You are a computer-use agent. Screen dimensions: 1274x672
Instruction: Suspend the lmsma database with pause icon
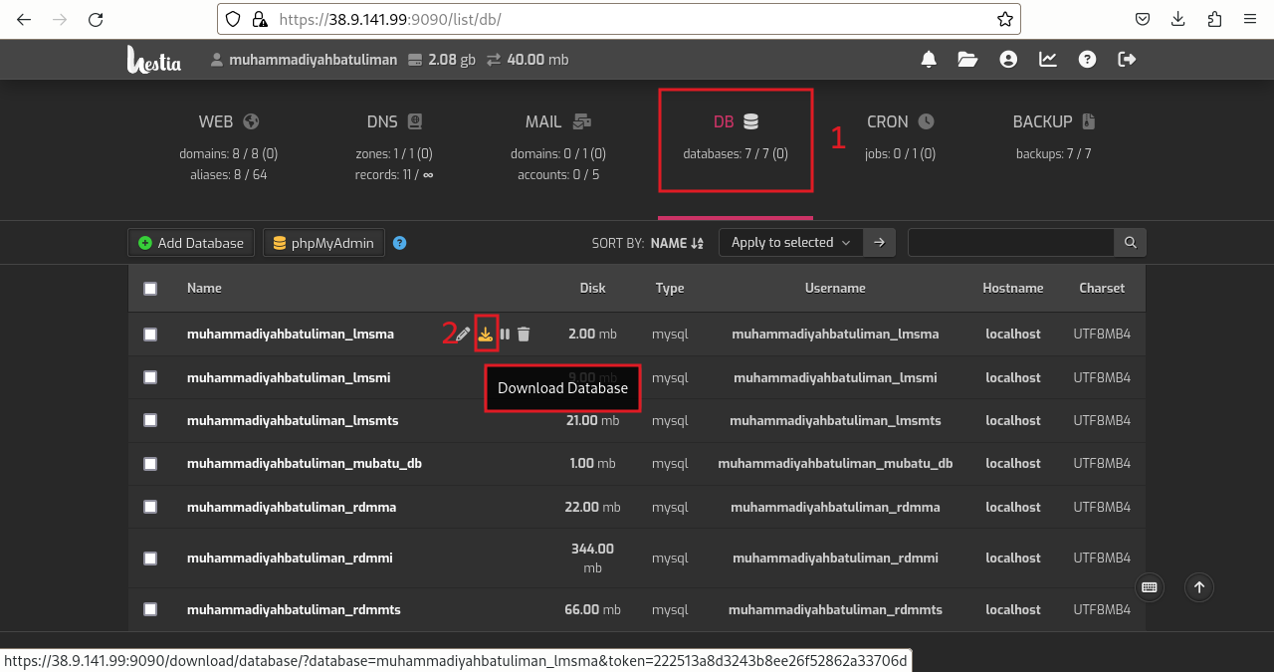point(505,335)
